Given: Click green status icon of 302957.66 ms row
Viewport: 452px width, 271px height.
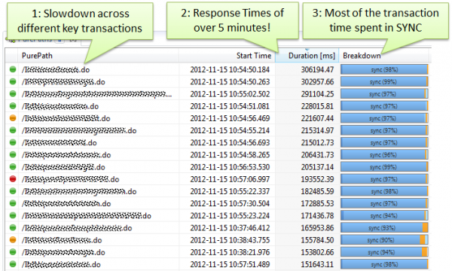Looking at the screenshot, I should (x=13, y=81).
